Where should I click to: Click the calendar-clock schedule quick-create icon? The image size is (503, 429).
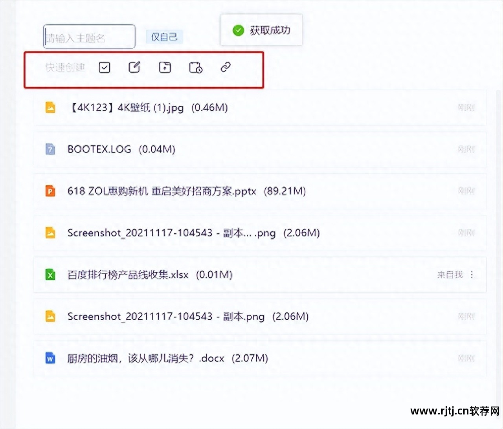[x=195, y=68]
